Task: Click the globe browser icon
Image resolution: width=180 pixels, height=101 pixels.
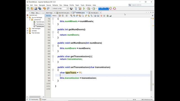Action: 71,8
